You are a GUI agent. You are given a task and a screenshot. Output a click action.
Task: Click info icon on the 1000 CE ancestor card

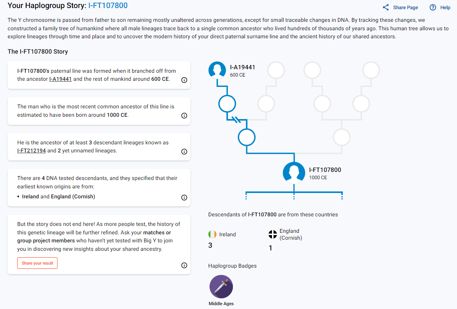coord(184,116)
